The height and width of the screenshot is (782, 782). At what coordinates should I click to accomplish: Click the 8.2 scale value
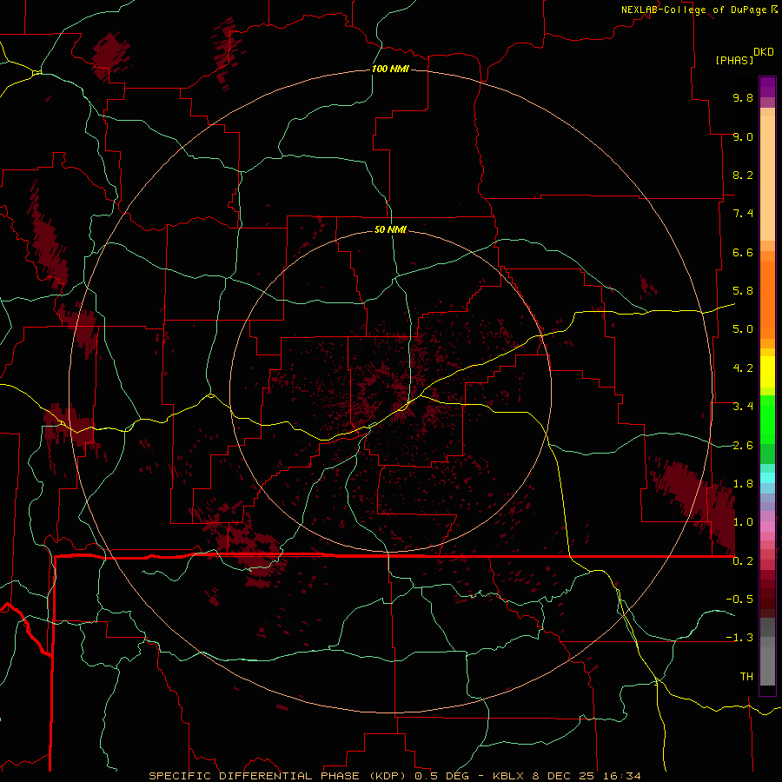pos(743,175)
